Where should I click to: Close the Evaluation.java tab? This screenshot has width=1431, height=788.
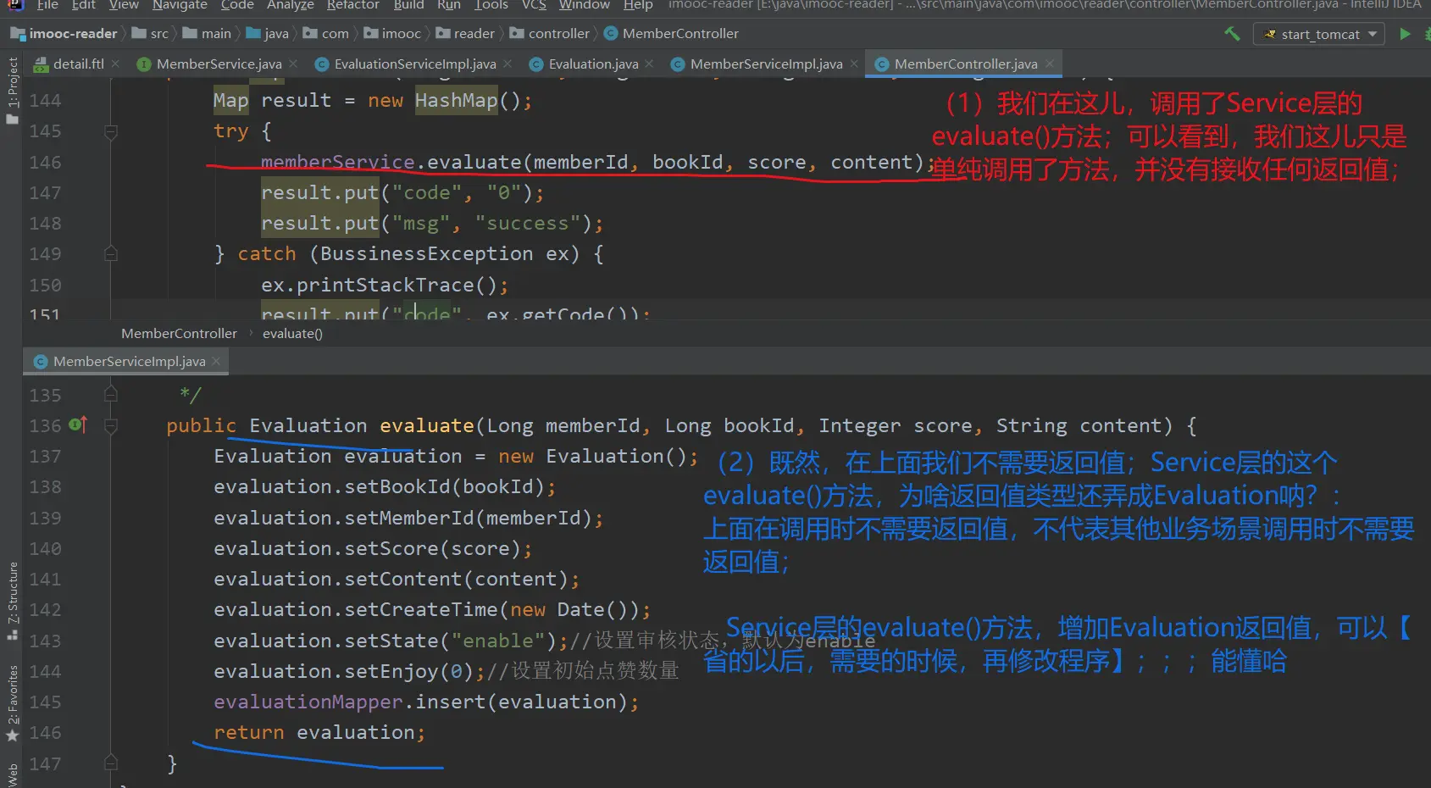coord(649,64)
